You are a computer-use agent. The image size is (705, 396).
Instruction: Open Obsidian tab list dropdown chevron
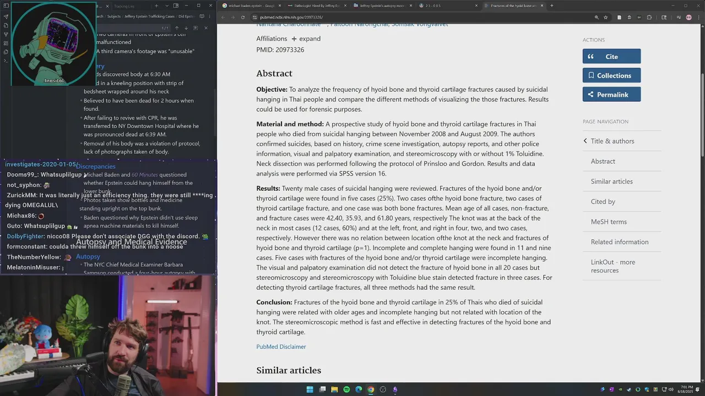pyautogui.click(x=167, y=6)
